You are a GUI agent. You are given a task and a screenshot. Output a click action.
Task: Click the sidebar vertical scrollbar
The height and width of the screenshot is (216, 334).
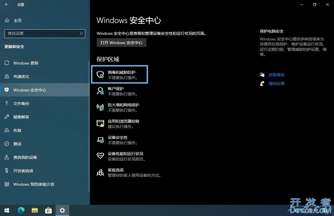(x=89, y=126)
